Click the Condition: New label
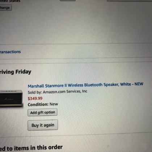 pyautogui.click(x=43, y=104)
